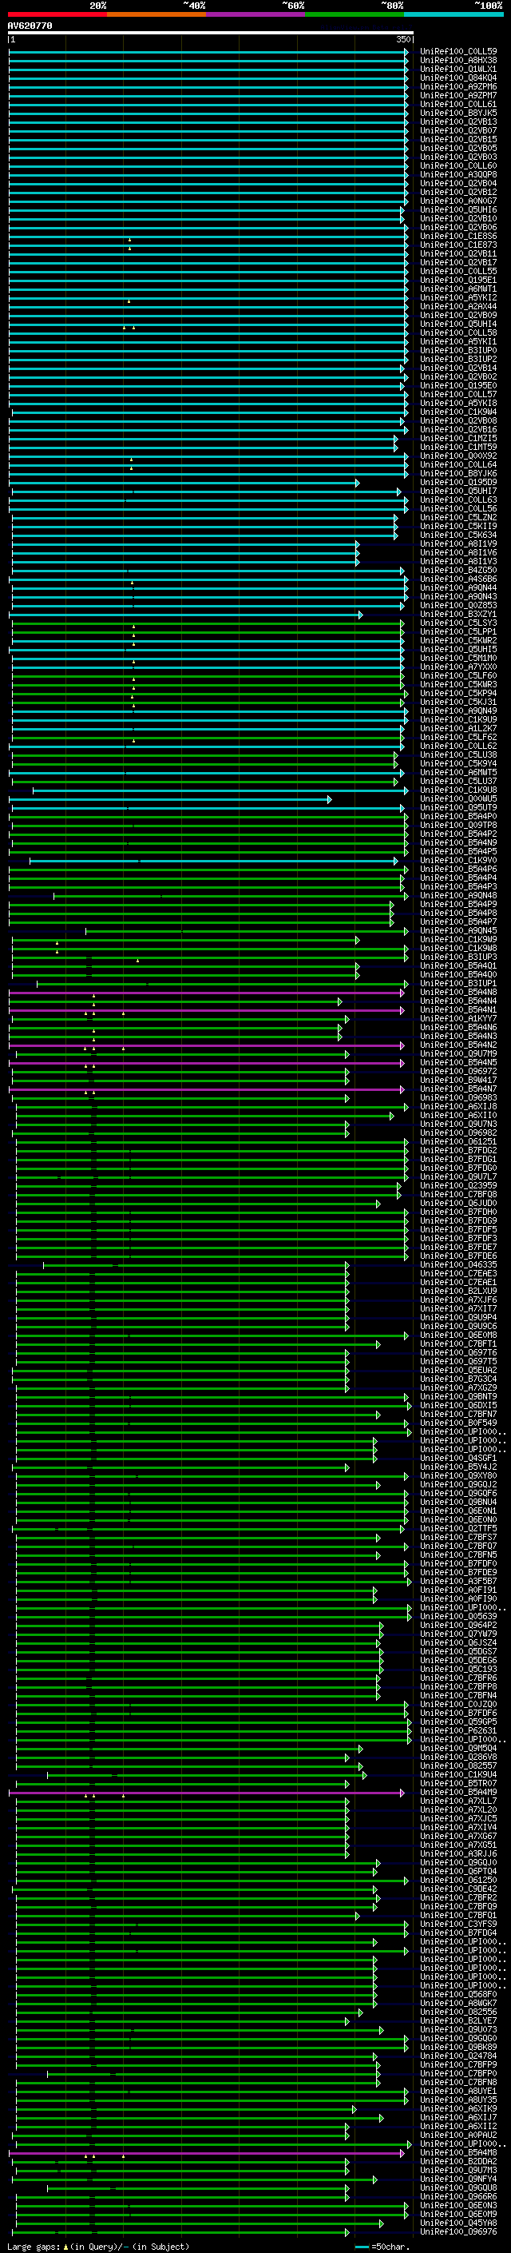
Task: Open UniRef100_Q5UHI4 entry
Action: click(x=458, y=324)
